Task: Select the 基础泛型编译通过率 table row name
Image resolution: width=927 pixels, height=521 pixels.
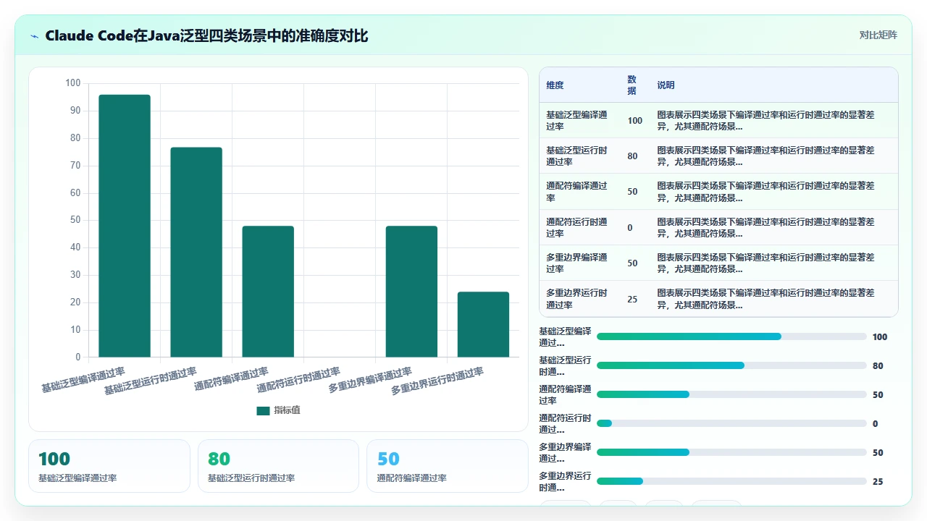Action: point(577,121)
